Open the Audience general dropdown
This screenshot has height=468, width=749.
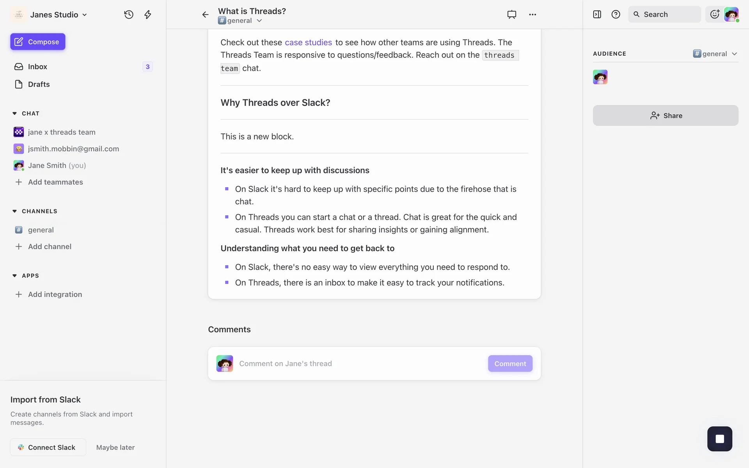pos(715,54)
